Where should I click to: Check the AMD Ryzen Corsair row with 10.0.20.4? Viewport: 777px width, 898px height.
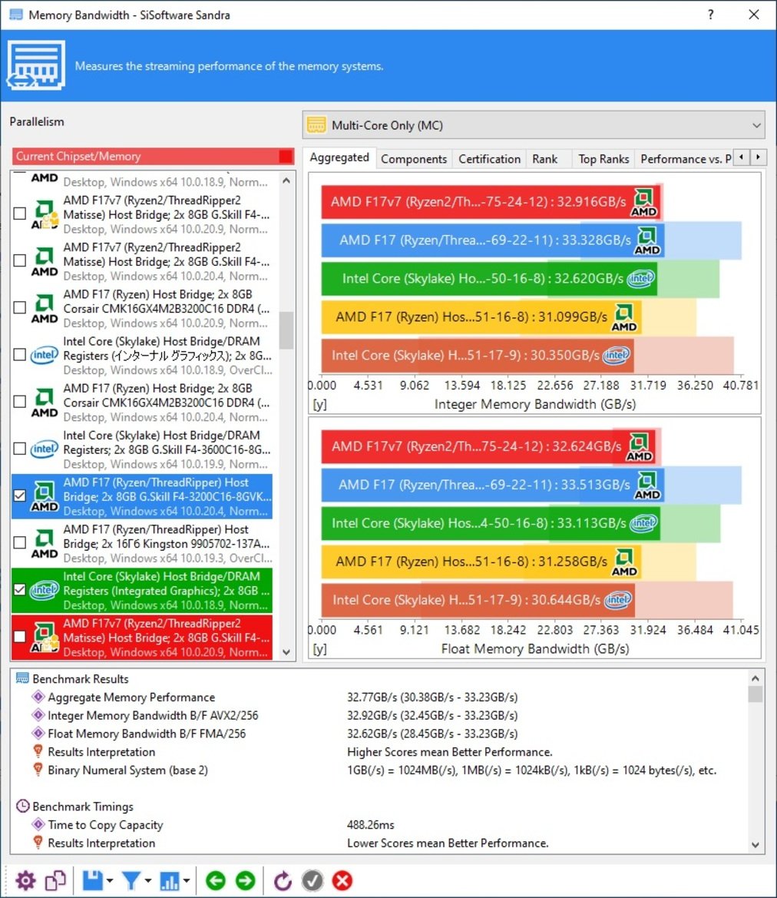click(19, 402)
